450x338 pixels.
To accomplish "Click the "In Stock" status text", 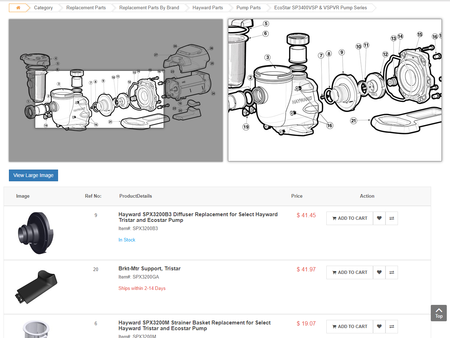I will click(x=127, y=240).
